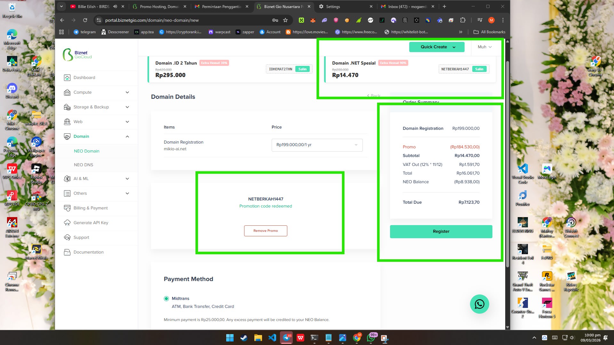The width and height of the screenshot is (614, 345).
Task: Open the warpcast bookmark
Action: click(219, 32)
